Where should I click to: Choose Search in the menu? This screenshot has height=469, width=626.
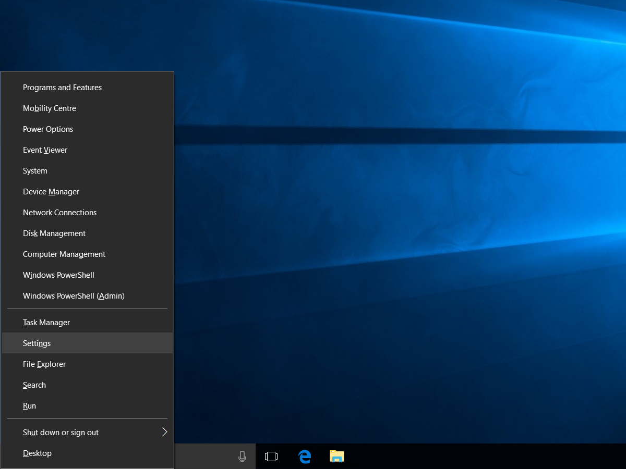point(87,385)
